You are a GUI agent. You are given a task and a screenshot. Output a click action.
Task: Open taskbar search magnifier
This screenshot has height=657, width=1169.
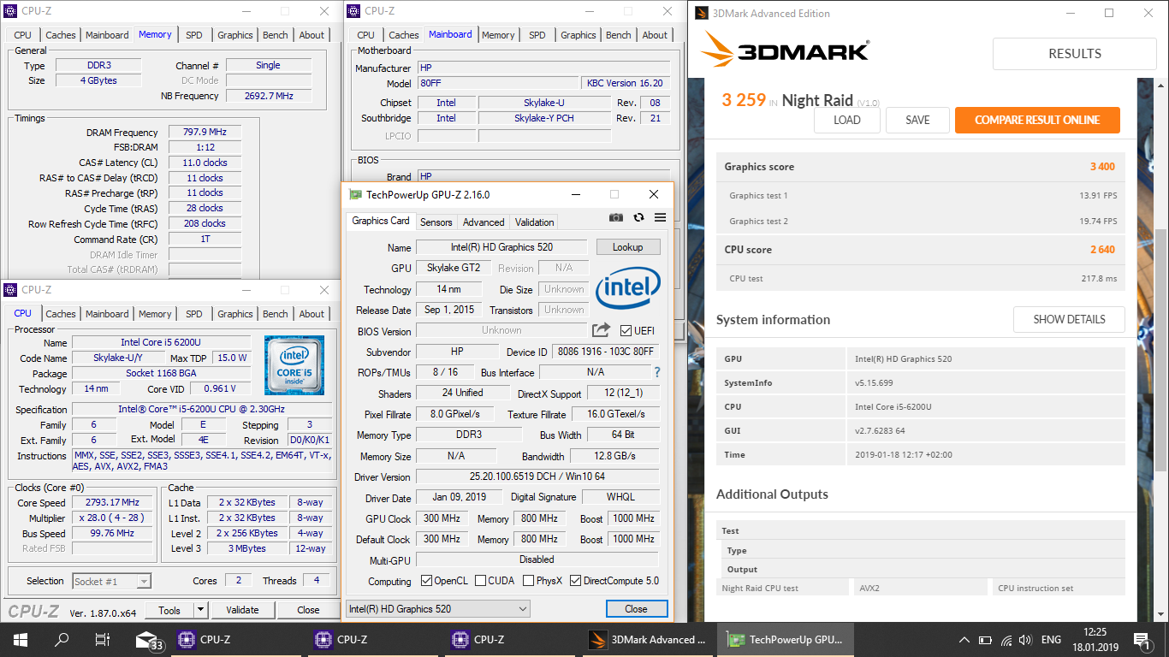(62, 639)
